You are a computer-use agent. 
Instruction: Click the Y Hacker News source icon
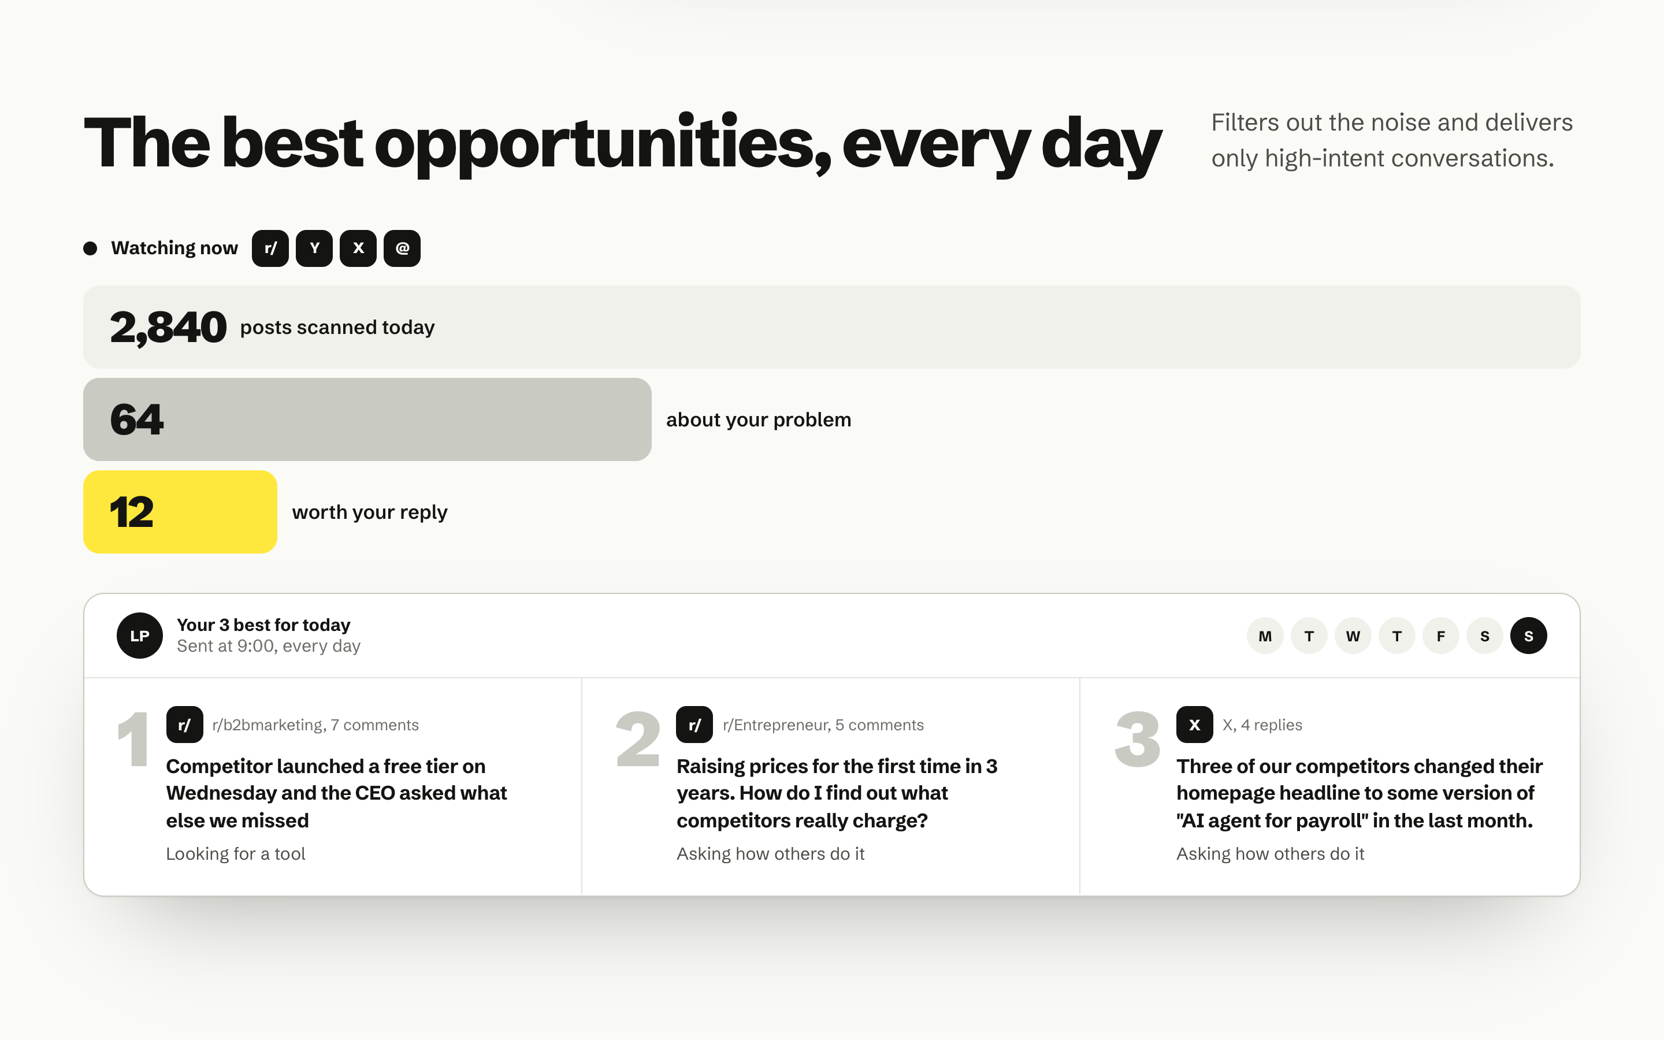tap(314, 248)
